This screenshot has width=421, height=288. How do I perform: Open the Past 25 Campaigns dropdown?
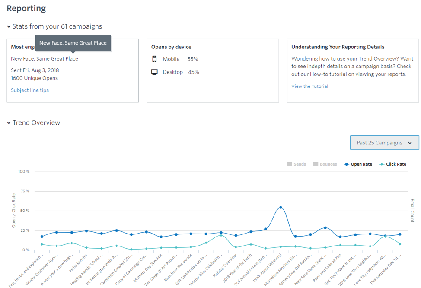coord(384,143)
